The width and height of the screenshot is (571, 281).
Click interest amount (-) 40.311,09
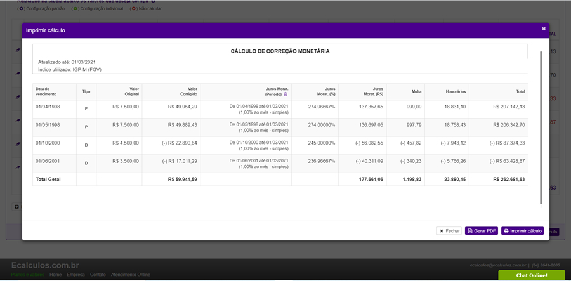(x=369, y=161)
